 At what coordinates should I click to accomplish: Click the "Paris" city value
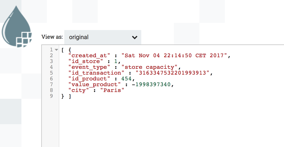[x=114, y=90]
